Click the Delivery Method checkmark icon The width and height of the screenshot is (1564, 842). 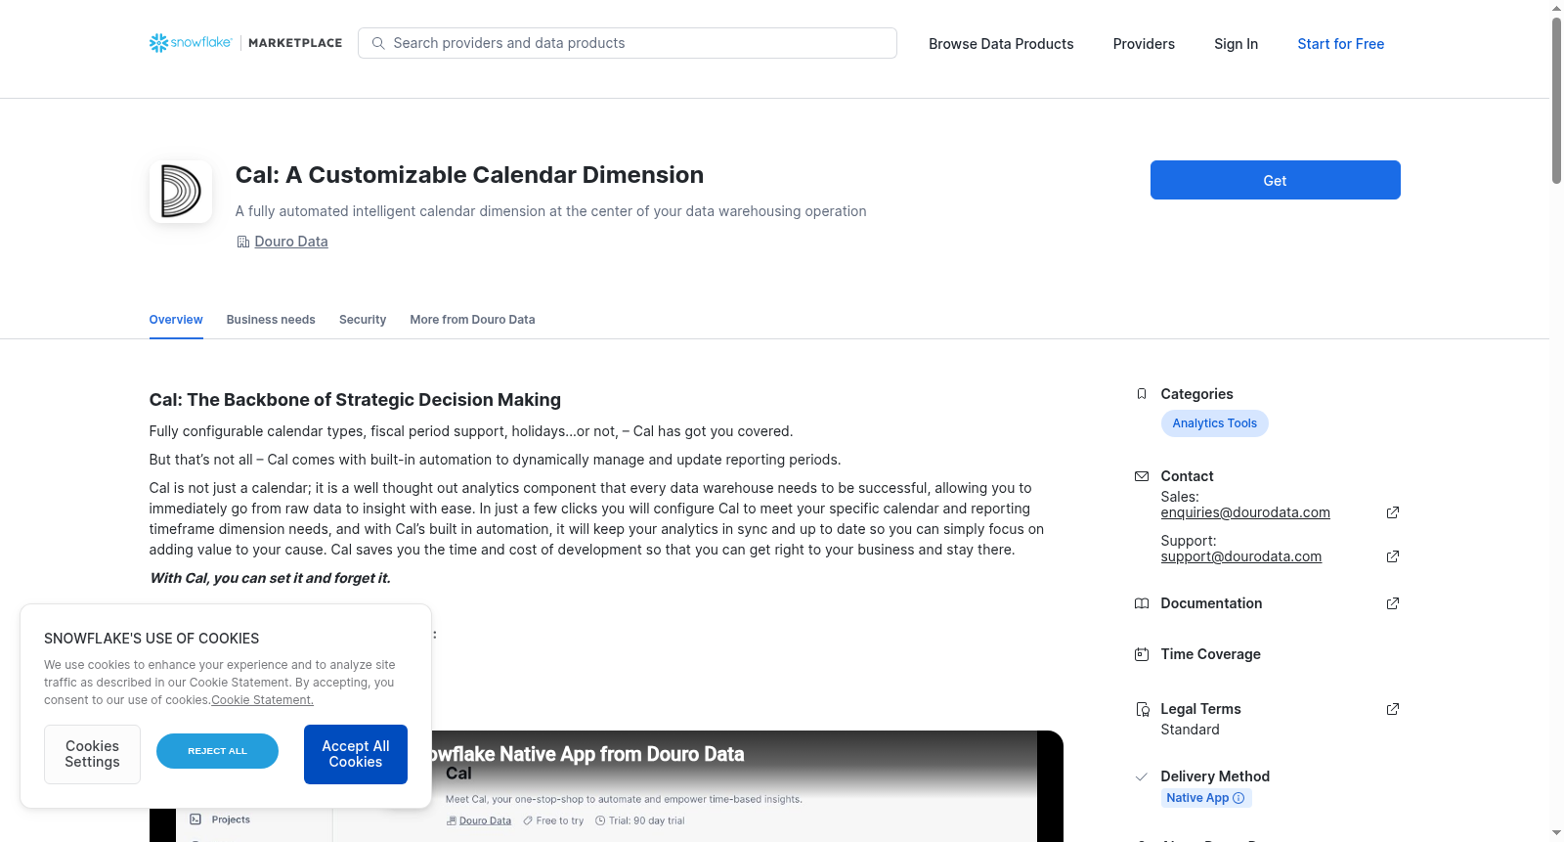click(x=1142, y=776)
